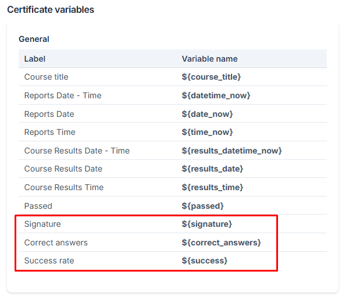
Task: Select the ${results_datetime_now} variable
Action: point(231,151)
